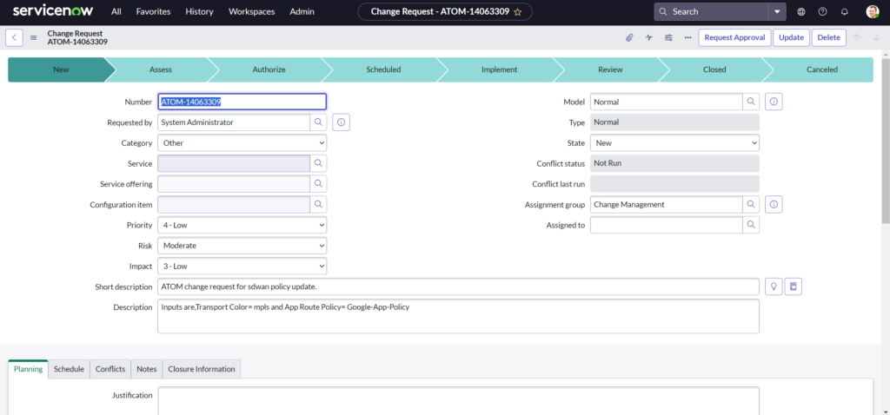
Task: Click the attachments paperclip icon
Action: tap(629, 38)
